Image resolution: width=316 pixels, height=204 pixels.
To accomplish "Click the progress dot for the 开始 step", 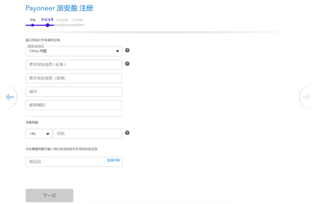I will coord(32,25).
